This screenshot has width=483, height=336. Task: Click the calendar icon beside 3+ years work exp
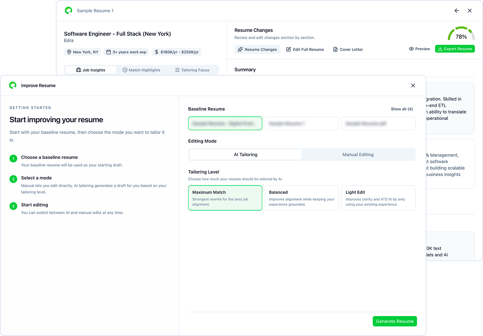point(108,52)
